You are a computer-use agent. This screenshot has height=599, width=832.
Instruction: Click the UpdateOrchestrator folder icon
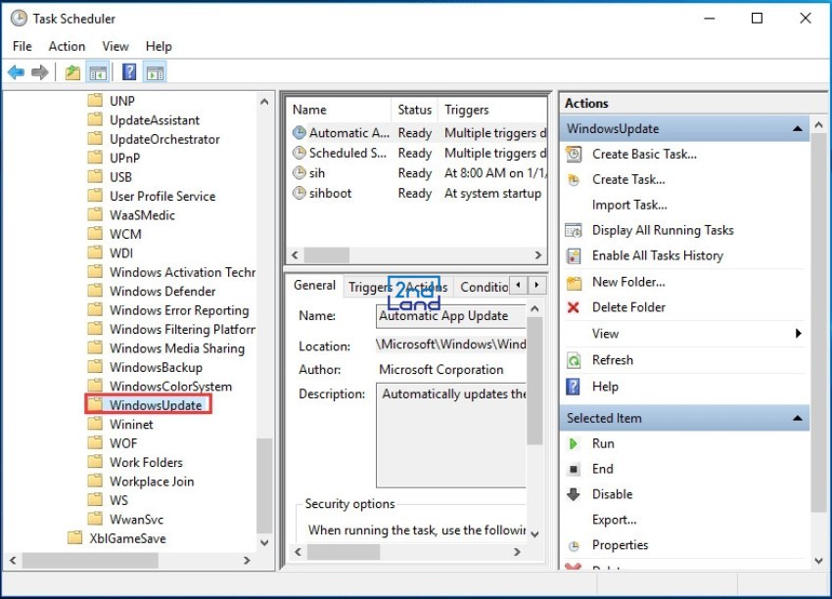(x=95, y=139)
